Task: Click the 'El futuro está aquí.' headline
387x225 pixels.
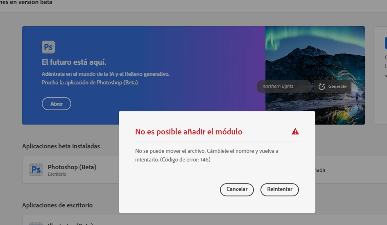Action: tap(74, 62)
